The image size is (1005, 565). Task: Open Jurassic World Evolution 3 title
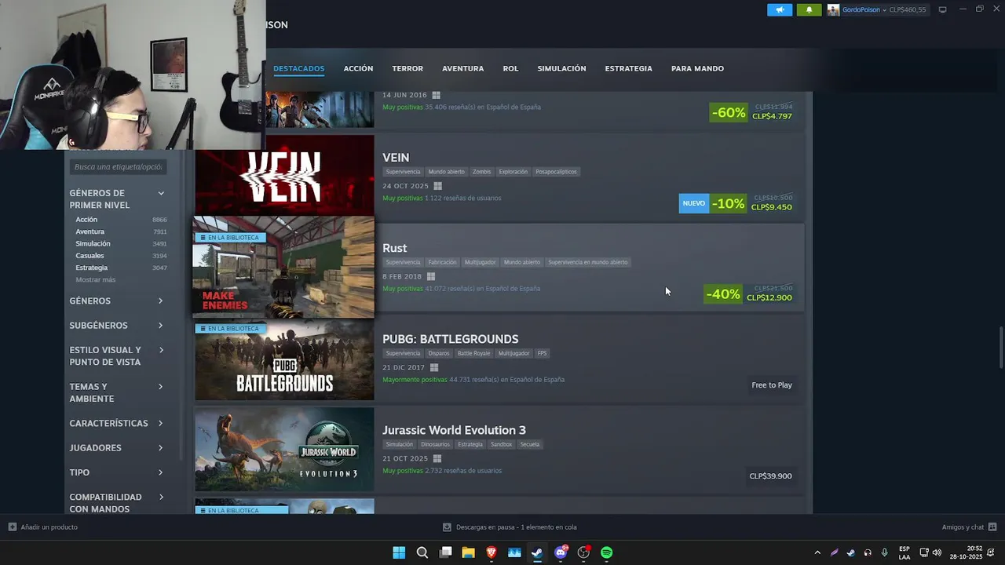click(x=454, y=430)
